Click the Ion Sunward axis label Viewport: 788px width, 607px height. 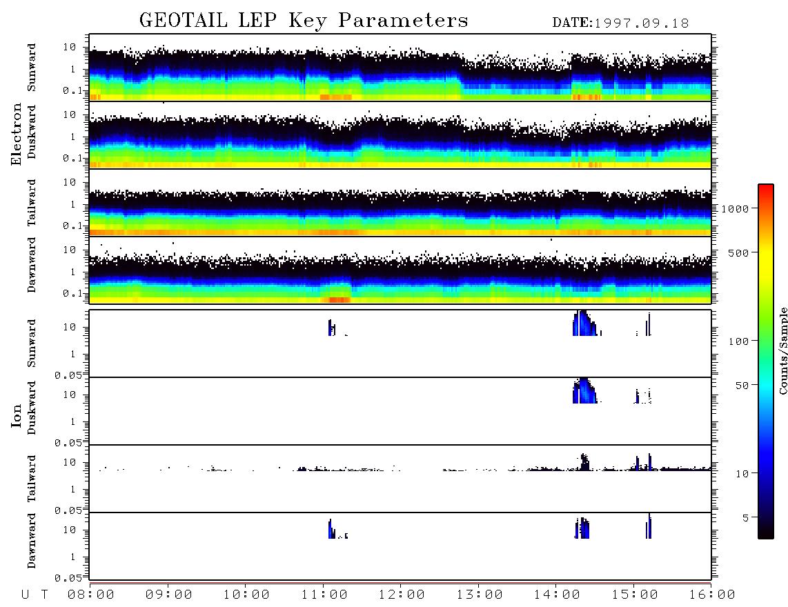coord(32,344)
